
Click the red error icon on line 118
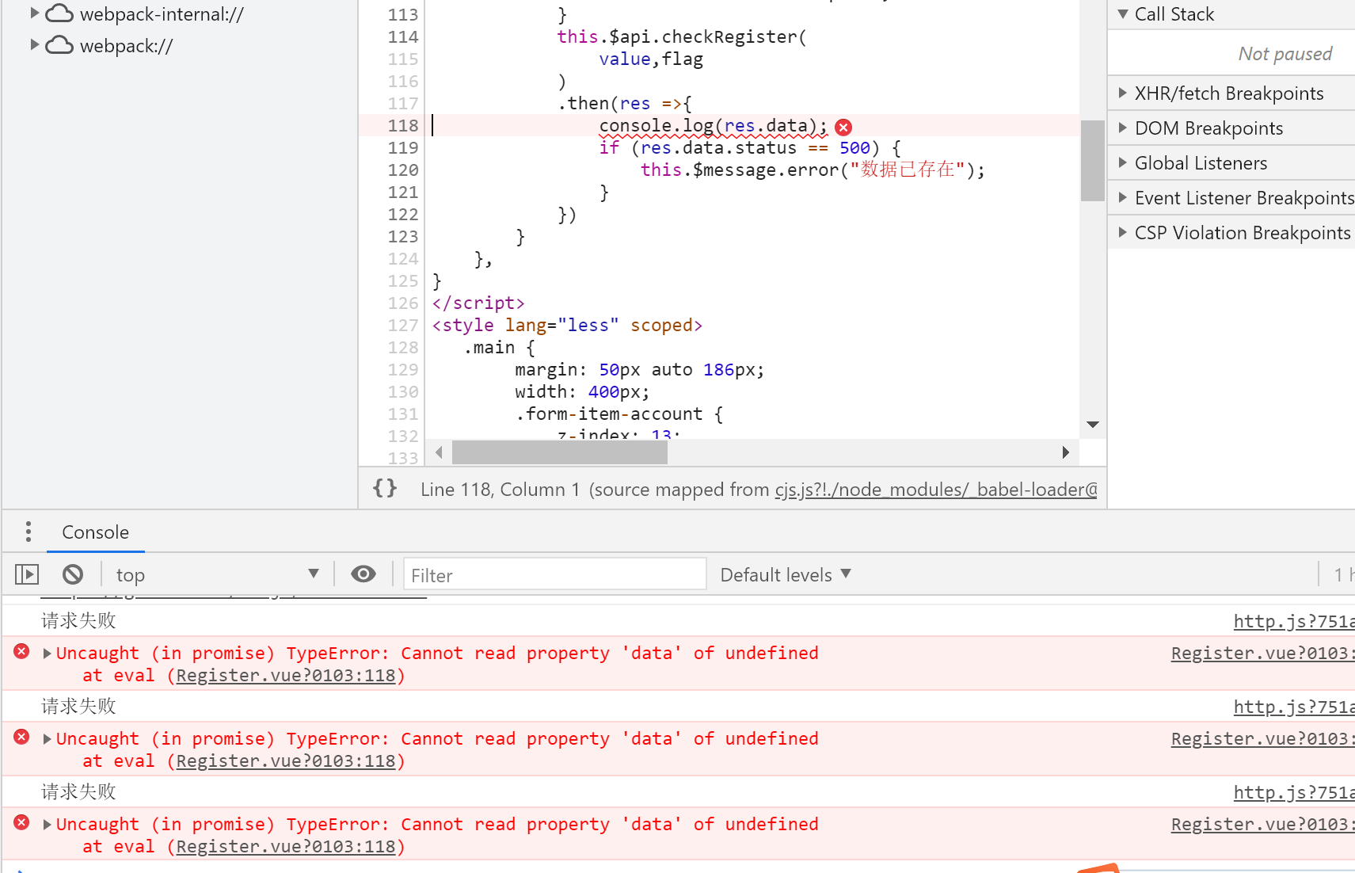tap(843, 127)
